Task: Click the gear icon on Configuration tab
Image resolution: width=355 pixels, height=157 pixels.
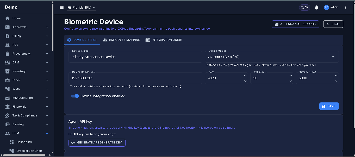Action: pos(69,40)
